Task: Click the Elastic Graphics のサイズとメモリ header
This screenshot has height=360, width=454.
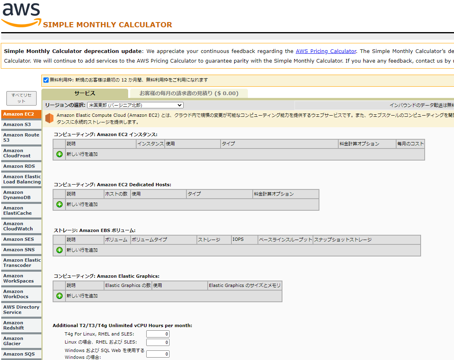Action: [x=245, y=285]
